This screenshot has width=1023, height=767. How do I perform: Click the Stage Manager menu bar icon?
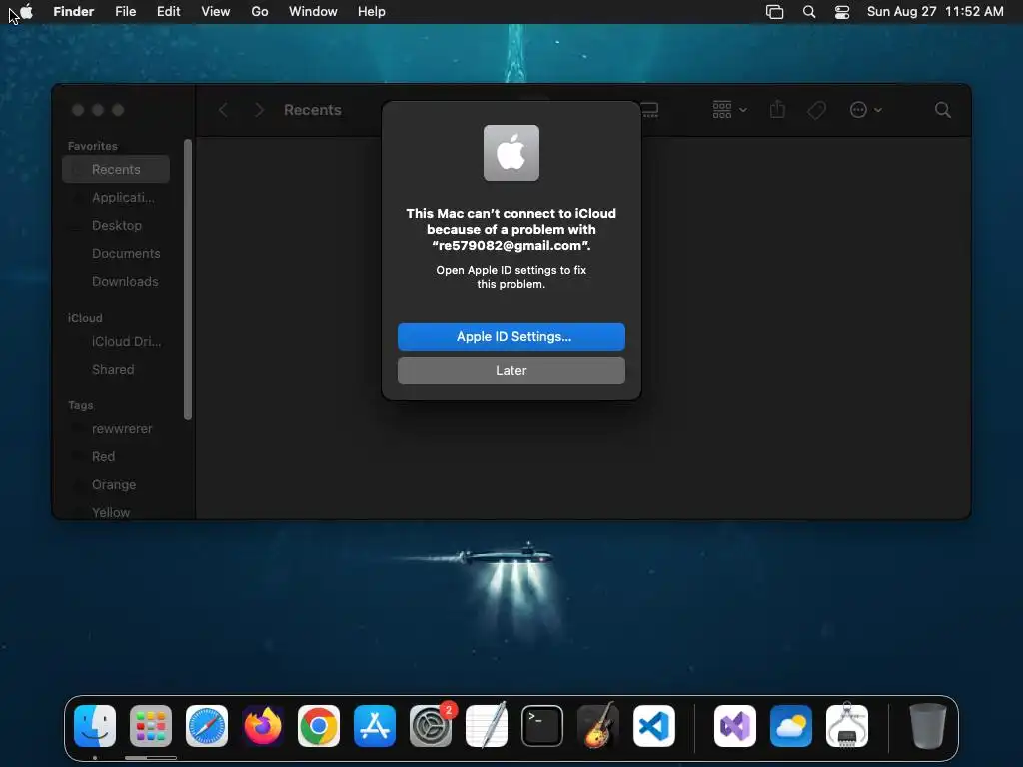(x=774, y=12)
